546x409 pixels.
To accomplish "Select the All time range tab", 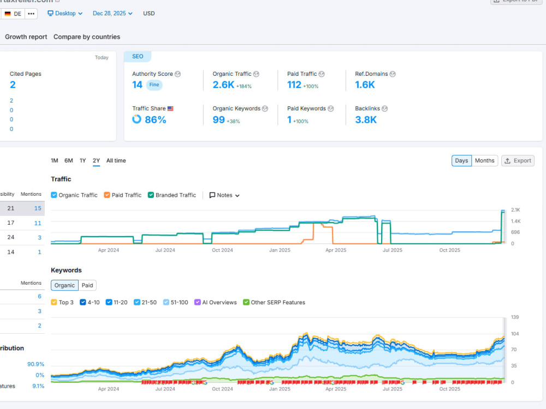I will click(116, 161).
